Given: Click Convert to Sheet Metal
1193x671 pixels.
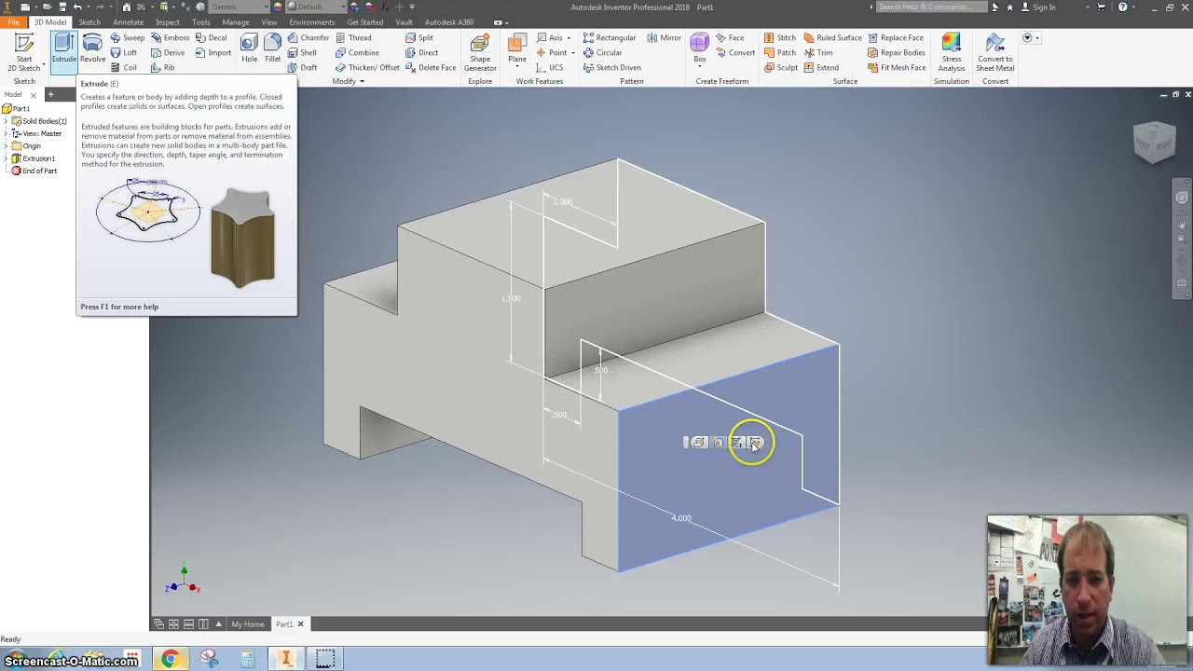Looking at the screenshot, I should point(994,52).
